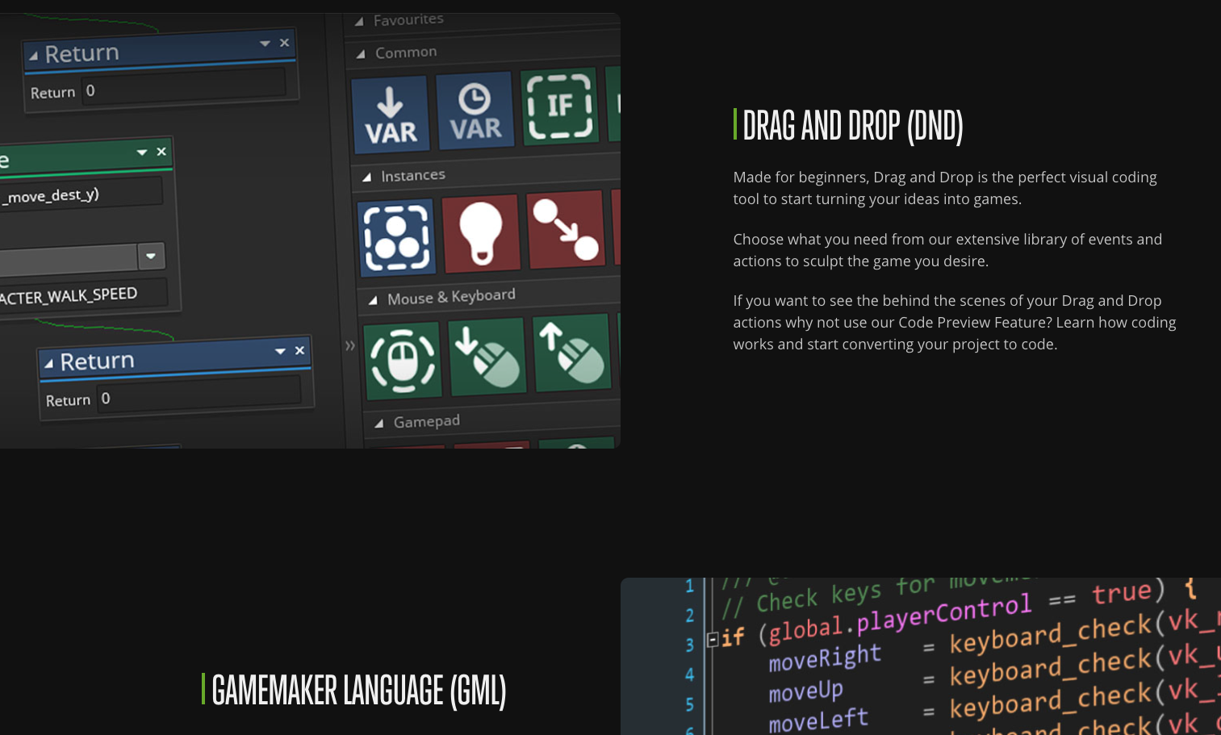Image resolution: width=1221 pixels, height=735 pixels.
Task: Select the green mouse check icon
Action: (x=403, y=361)
